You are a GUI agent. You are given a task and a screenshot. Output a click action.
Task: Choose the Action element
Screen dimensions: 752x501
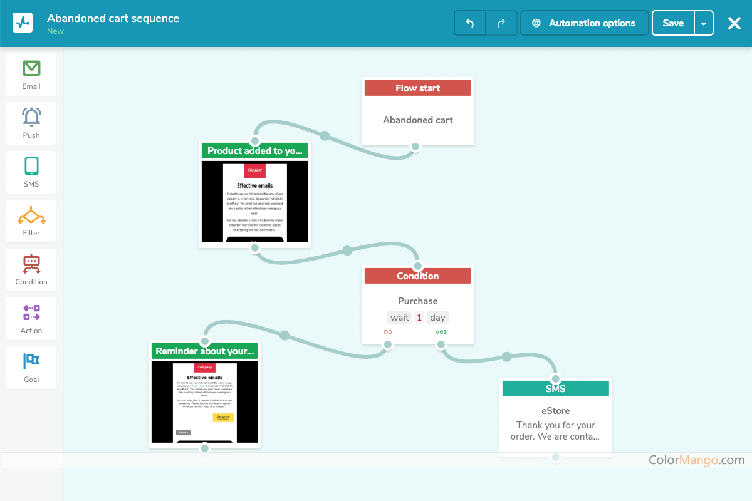(x=31, y=319)
